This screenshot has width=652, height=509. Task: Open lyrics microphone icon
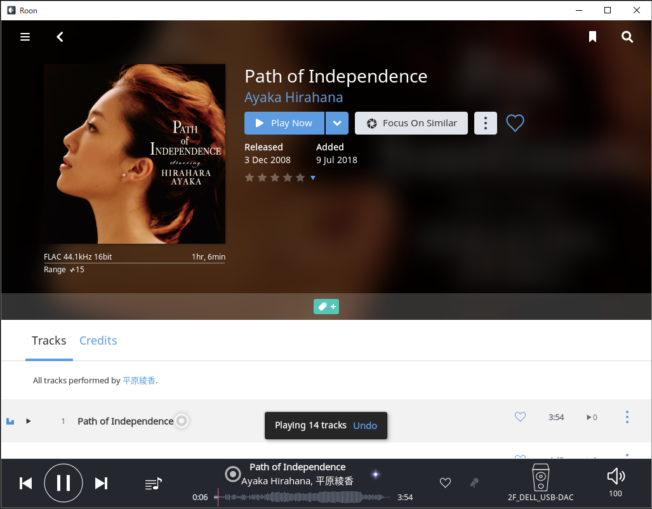(x=474, y=483)
